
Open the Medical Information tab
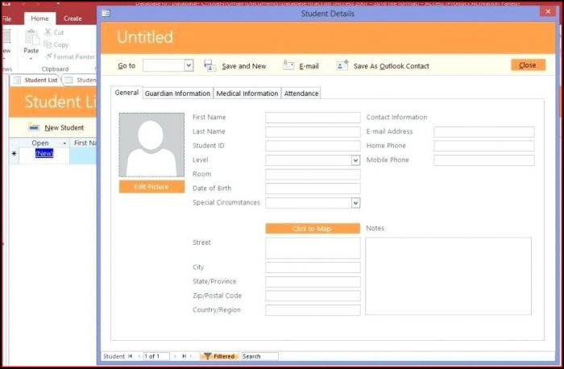click(x=247, y=93)
